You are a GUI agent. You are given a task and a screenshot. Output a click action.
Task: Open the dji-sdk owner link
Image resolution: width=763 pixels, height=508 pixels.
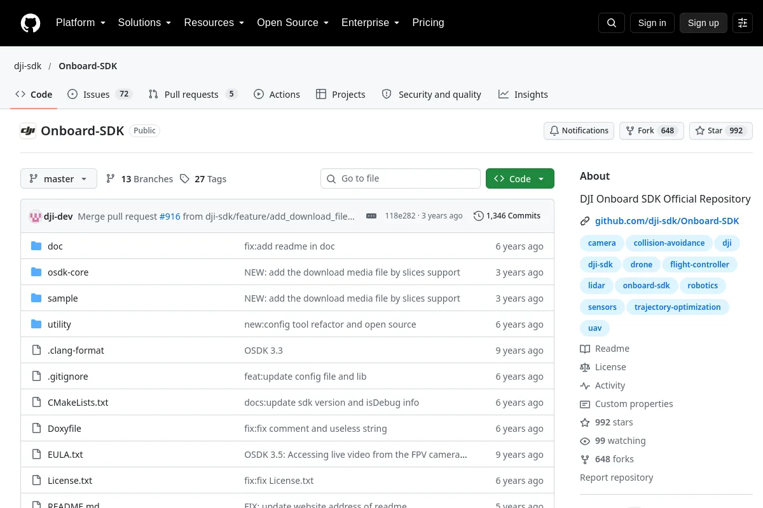pos(27,66)
